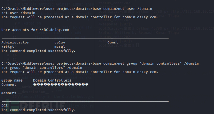Select the DC$ group member entry
214x114 pixels.
click(x=5, y=106)
